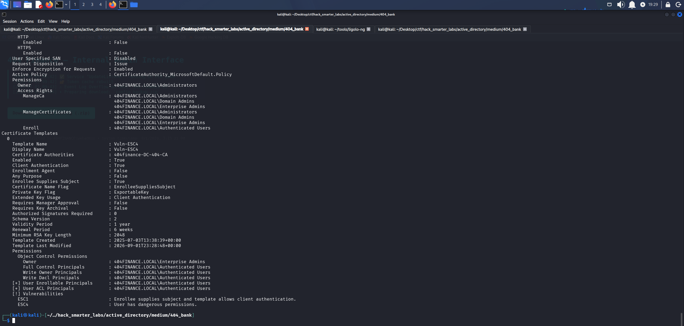Click the show desktop panel icon
This screenshot has height=326, width=684.
[17, 5]
